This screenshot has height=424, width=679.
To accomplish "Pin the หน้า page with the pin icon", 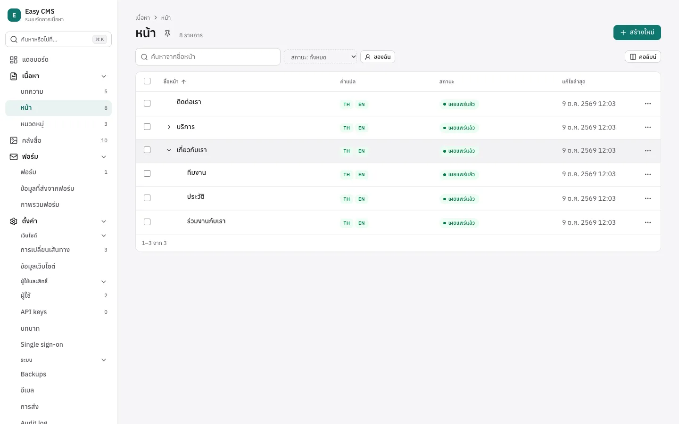I will click(167, 33).
